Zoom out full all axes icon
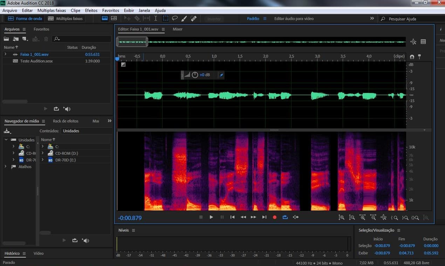This screenshot has height=266, width=445. tap(384, 218)
